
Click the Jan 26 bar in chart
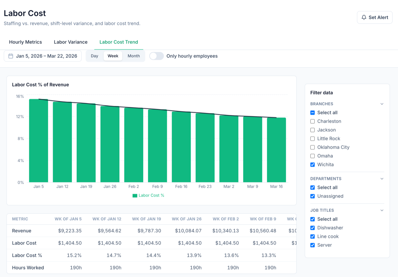(x=110, y=144)
